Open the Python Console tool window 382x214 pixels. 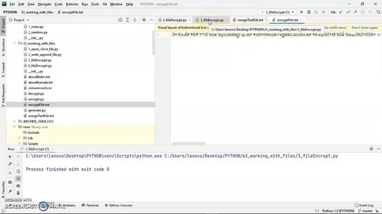tap(118, 205)
